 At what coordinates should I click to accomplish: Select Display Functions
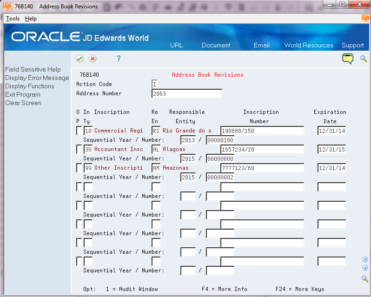[x=30, y=86]
